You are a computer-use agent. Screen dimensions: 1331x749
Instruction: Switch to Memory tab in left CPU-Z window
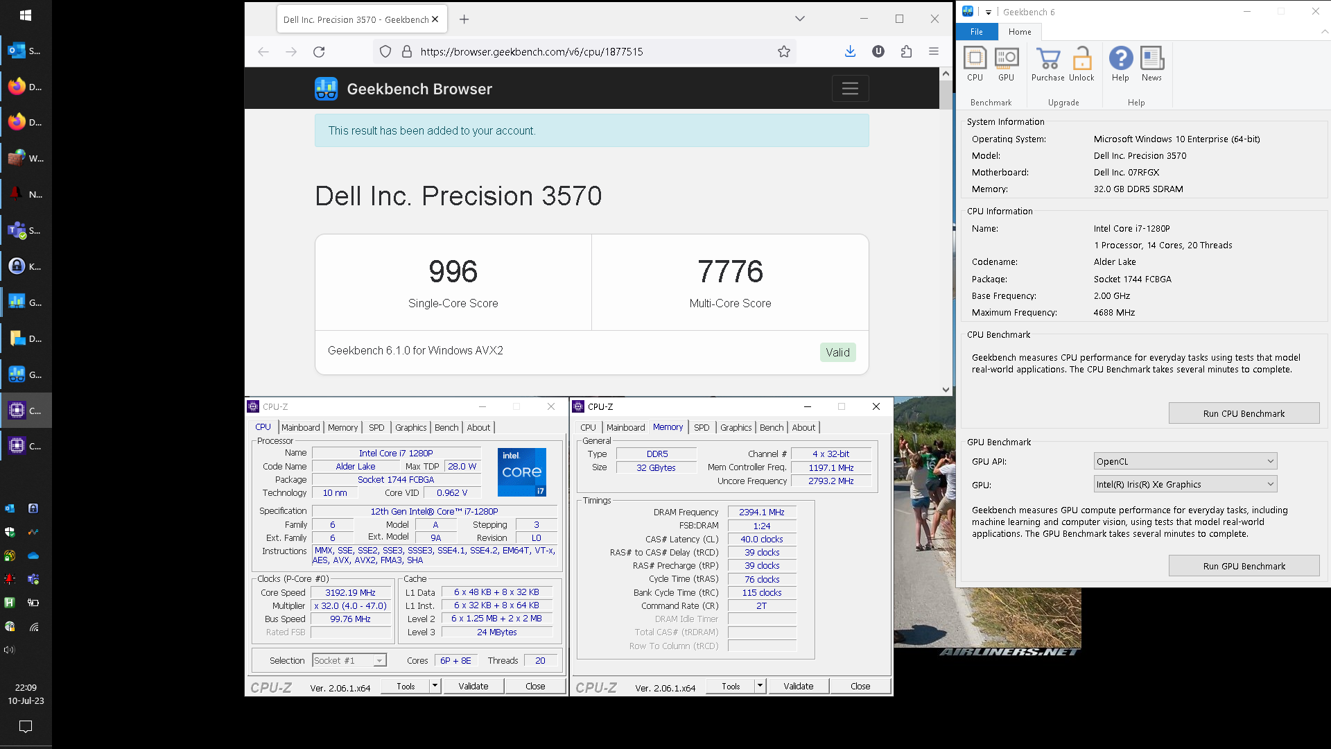pyautogui.click(x=342, y=427)
